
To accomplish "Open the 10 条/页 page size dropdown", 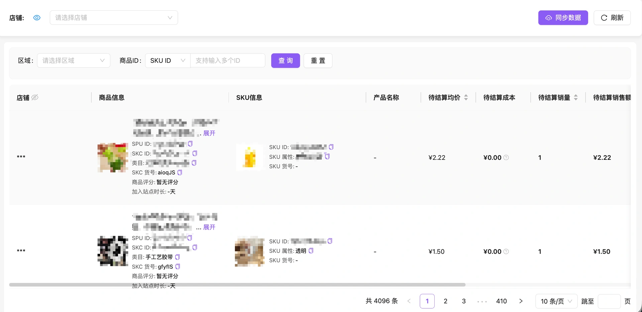I will pyautogui.click(x=556, y=301).
